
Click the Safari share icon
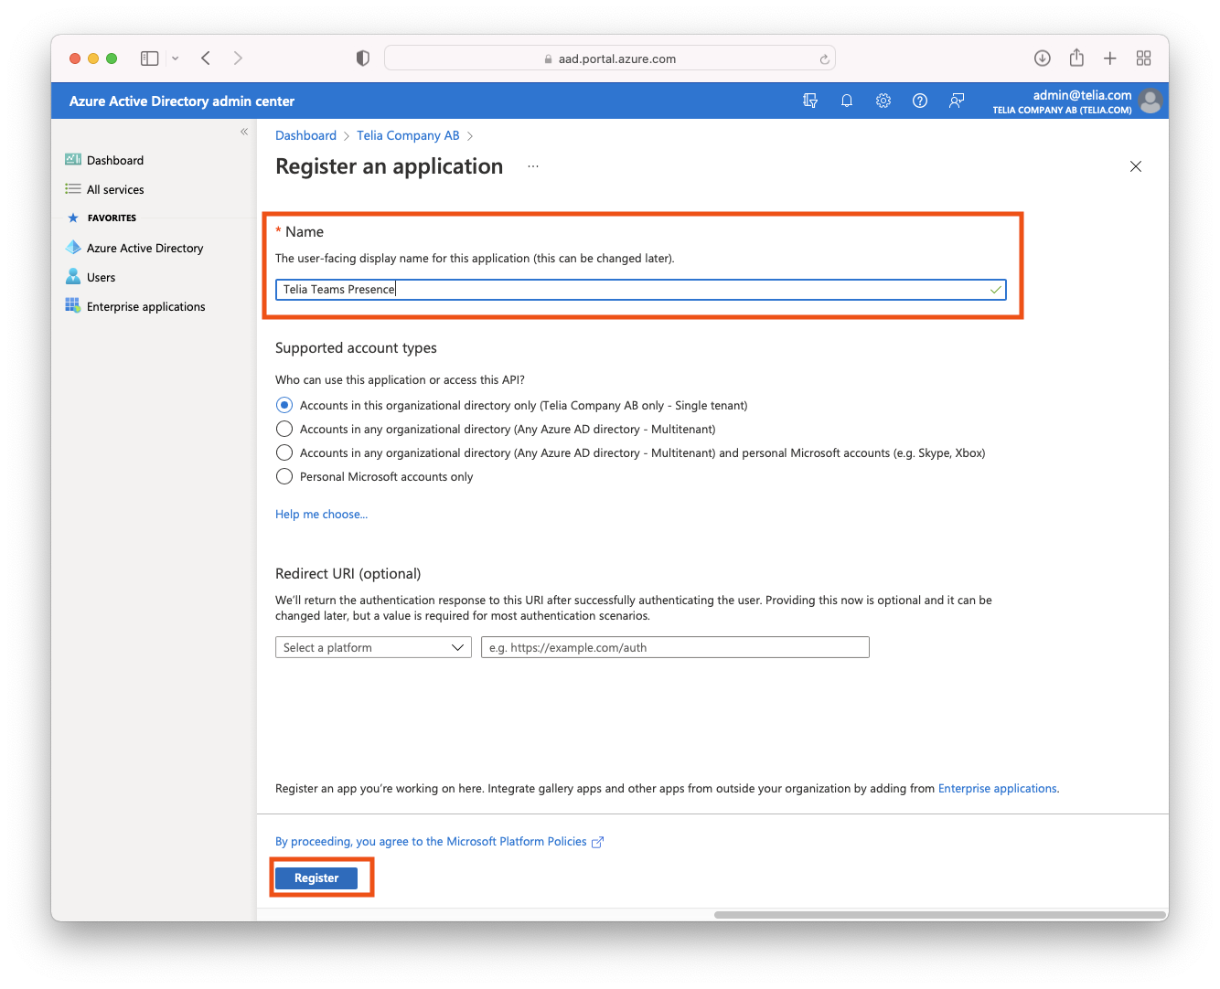[x=1076, y=58]
